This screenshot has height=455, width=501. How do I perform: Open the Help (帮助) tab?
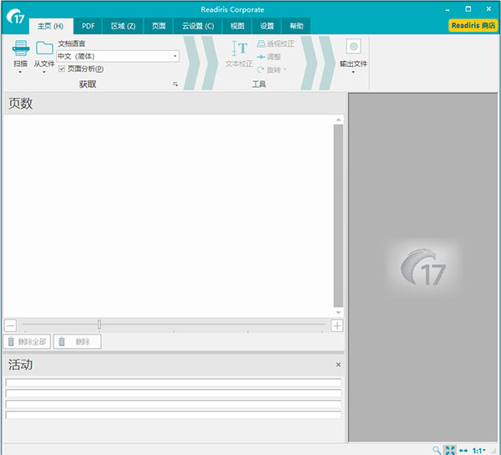(296, 26)
